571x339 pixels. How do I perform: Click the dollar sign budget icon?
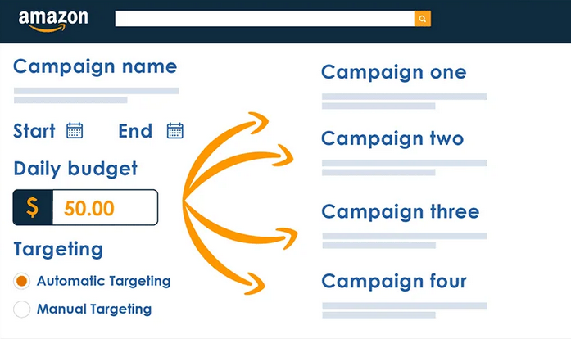[33, 207]
